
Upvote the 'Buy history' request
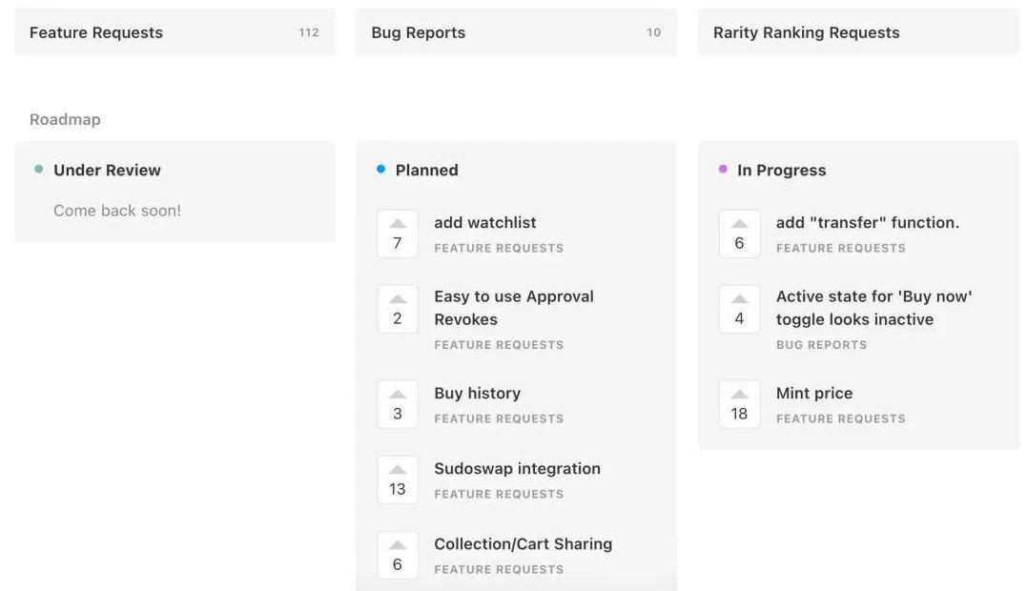397,404
